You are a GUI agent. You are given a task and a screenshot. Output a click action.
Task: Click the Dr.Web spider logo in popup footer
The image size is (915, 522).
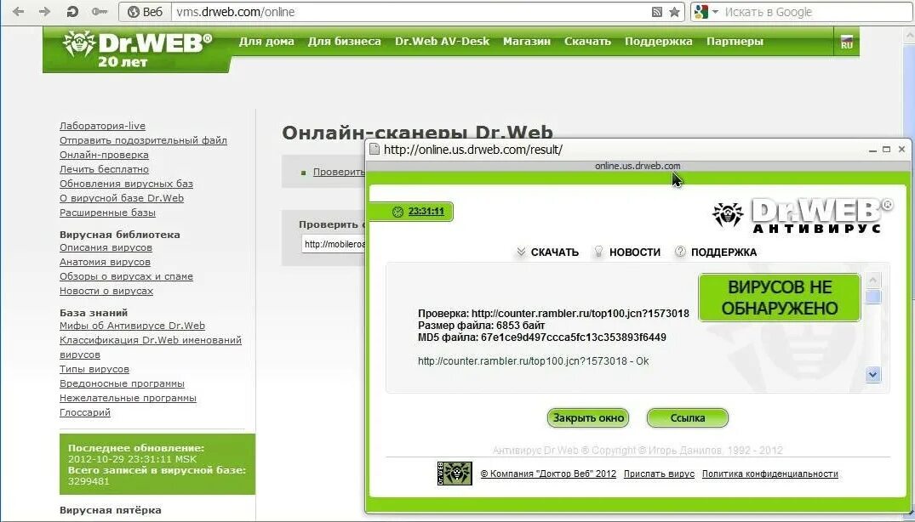tap(455, 474)
